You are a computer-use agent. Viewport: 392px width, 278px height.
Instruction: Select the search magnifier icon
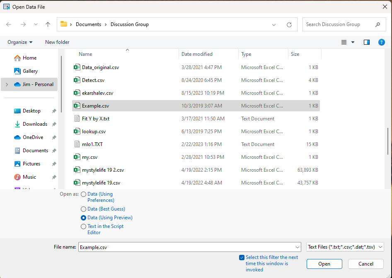pos(377,24)
